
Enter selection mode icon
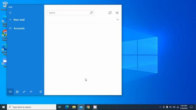click(x=117, y=13)
